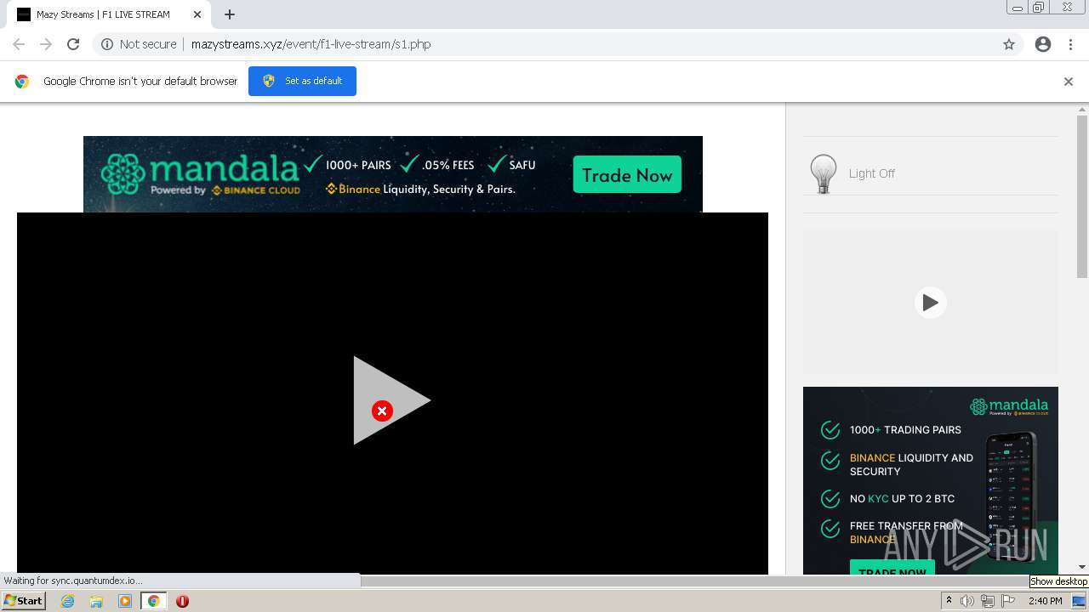The height and width of the screenshot is (612, 1089).
Task: Open site info via Not secure icon
Action: [x=107, y=44]
